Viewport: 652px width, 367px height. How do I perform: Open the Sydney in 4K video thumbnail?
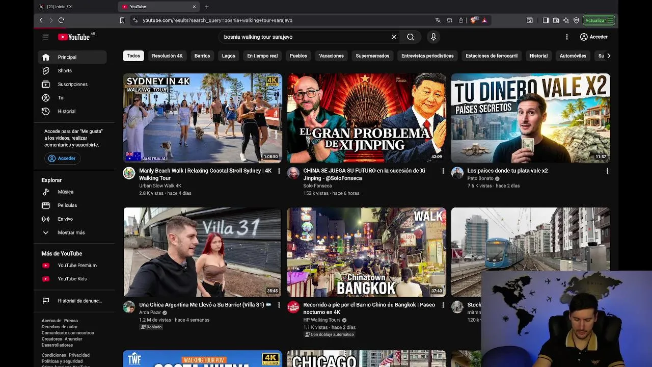202,118
